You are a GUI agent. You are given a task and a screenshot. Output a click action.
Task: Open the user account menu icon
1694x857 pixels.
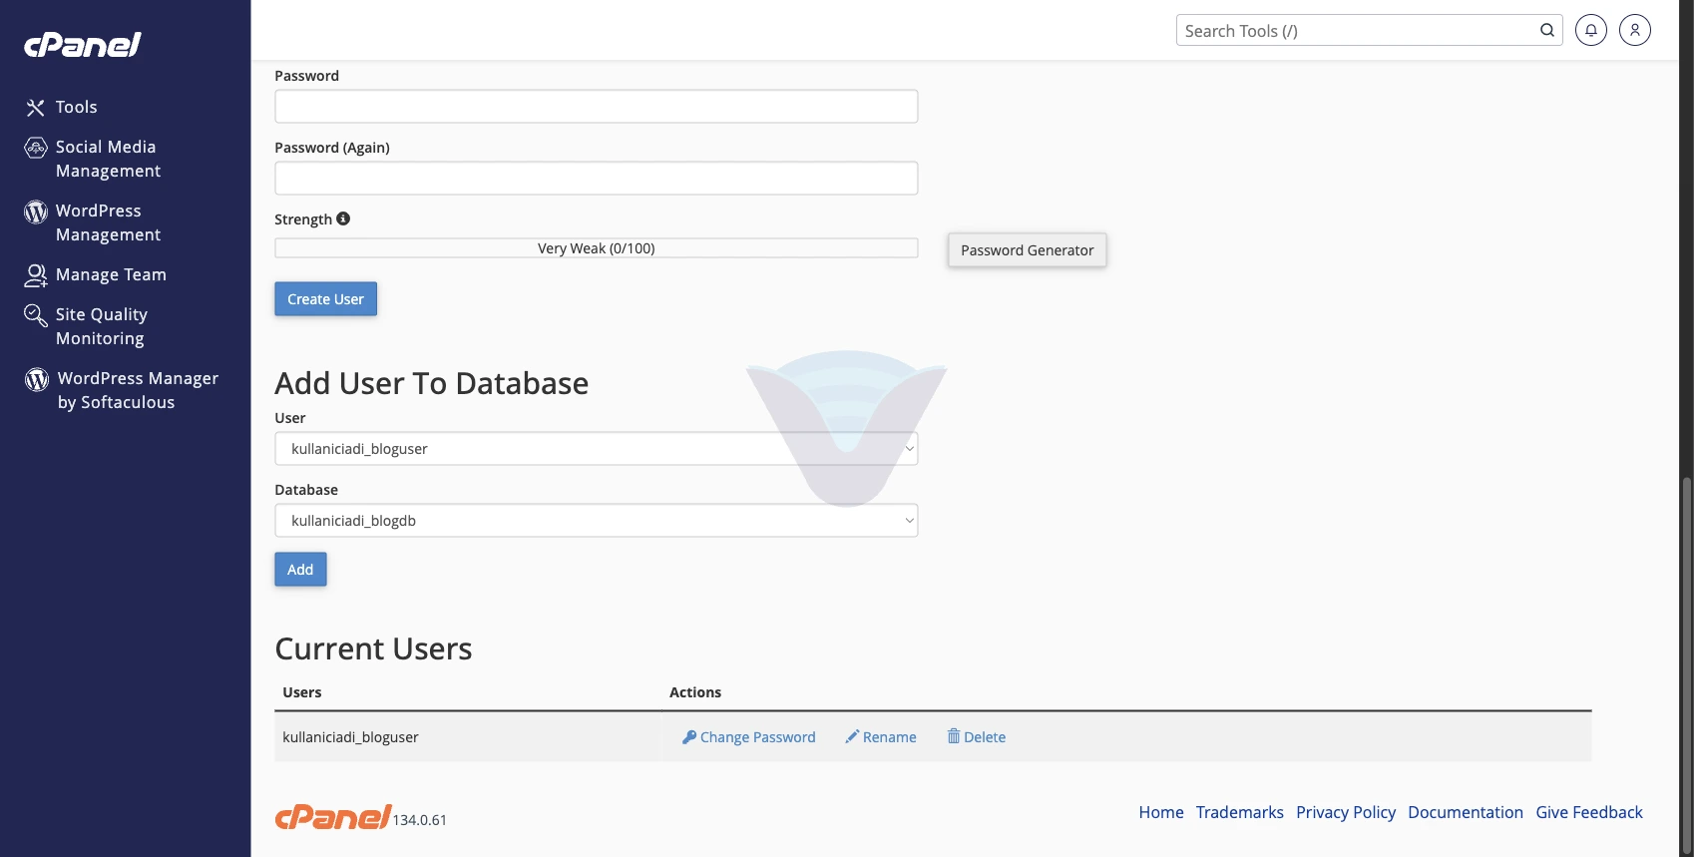coord(1635,30)
